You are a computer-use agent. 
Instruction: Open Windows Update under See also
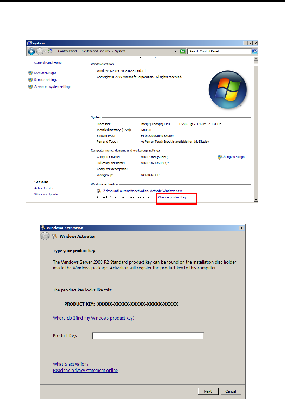click(x=46, y=194)
